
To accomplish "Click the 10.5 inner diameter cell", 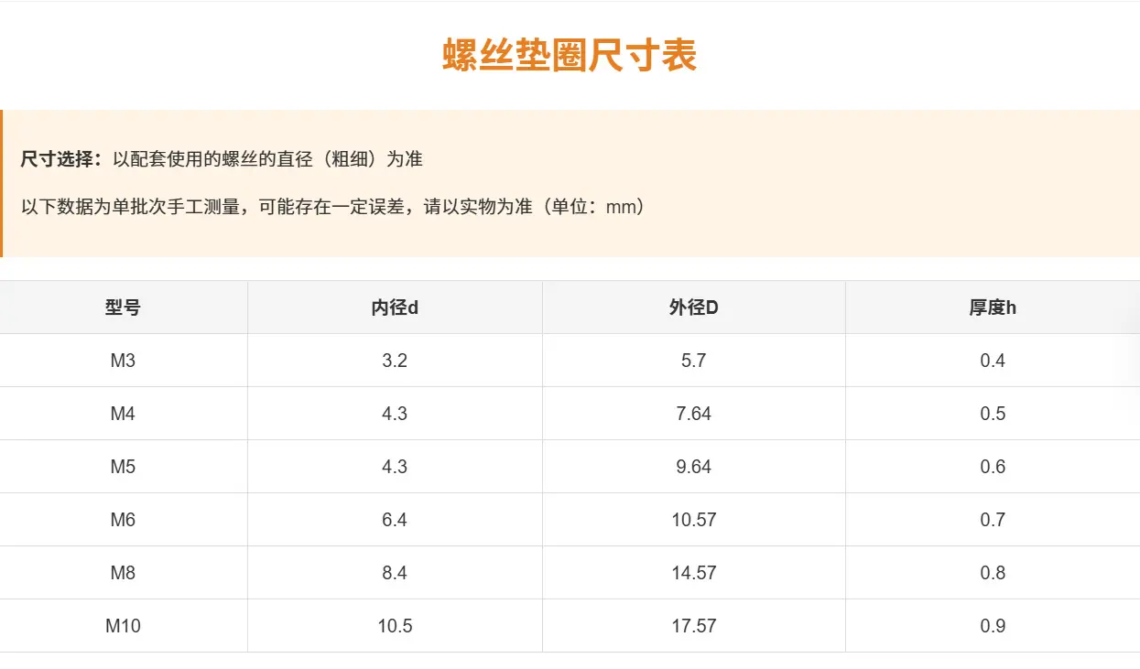I will pyautogui.click(x=395, y=626).
